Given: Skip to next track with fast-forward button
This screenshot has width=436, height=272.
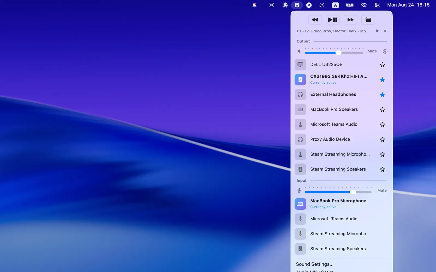Looking at the screenshot, I should pos(350,20).
